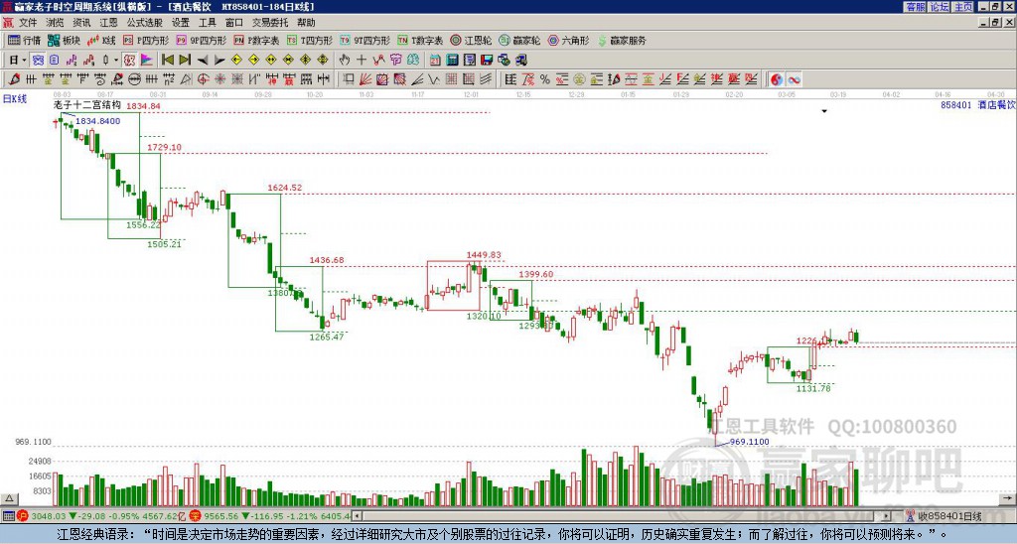Click the gold 金 circle icon
Viewport: 1017px width, 544px height.
579,79
